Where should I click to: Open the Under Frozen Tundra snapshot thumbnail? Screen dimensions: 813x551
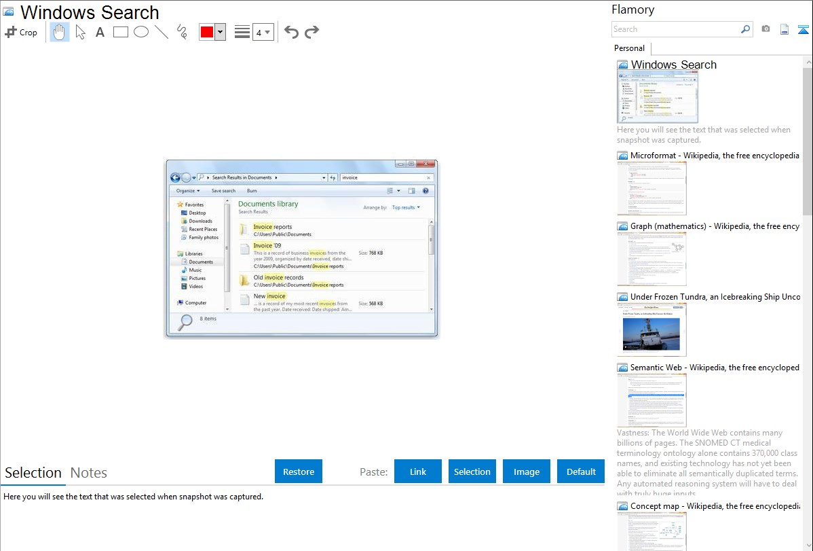[x=651, y=330]
